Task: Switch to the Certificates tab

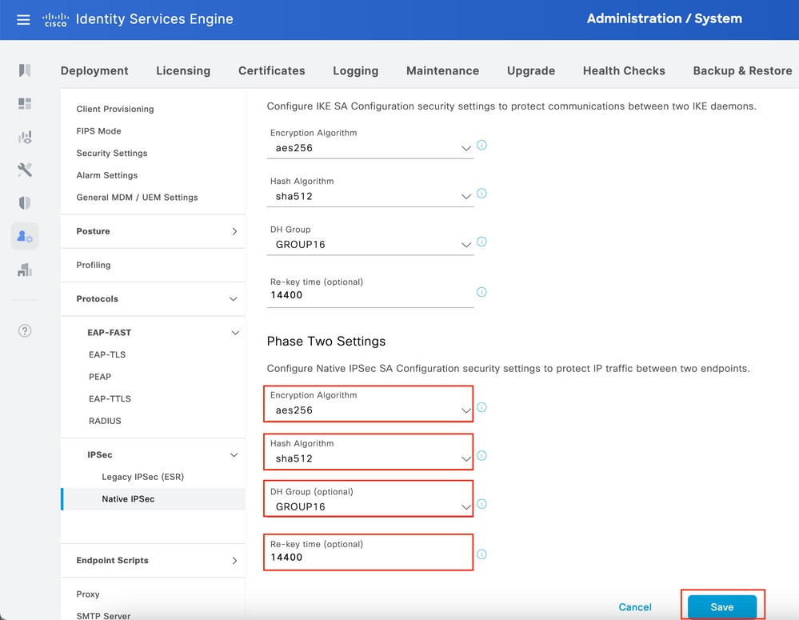Action: coord(271,70)
